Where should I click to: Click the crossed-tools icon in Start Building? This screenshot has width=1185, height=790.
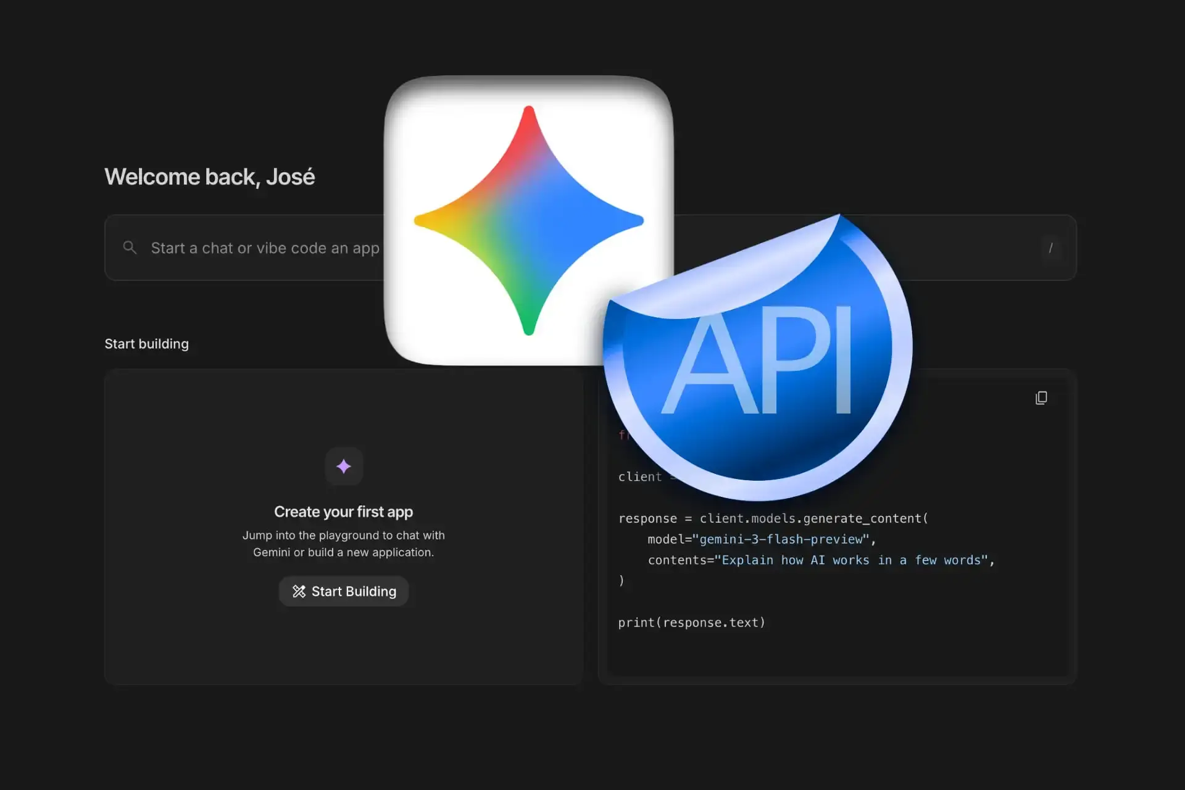[299, 591]
